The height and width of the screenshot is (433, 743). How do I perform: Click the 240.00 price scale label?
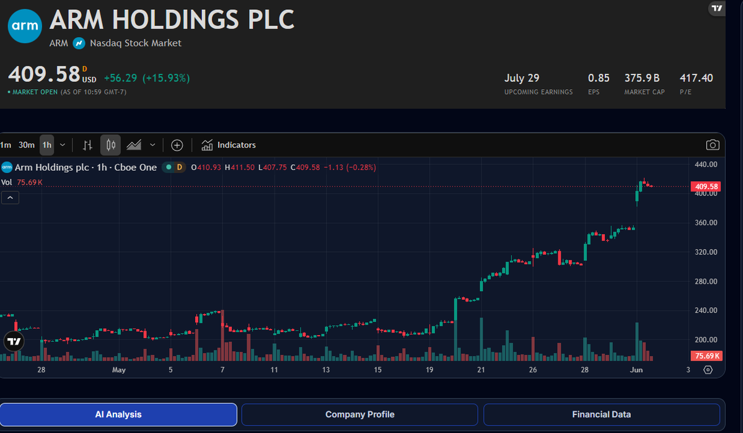pos(706,310)
